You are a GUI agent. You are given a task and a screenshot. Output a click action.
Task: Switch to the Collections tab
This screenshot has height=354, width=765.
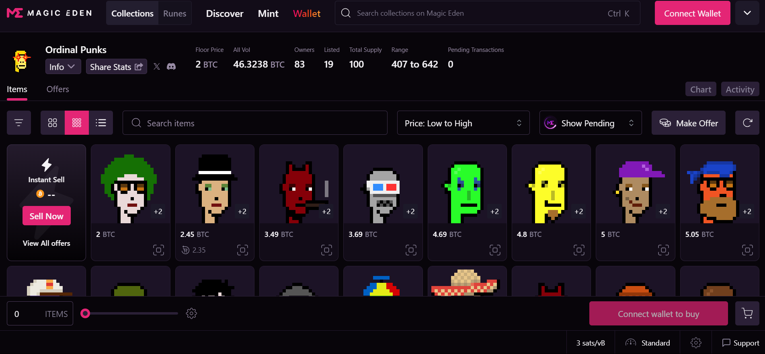click(x=132, y=13)
